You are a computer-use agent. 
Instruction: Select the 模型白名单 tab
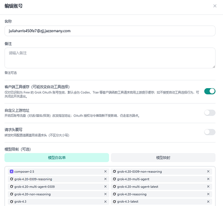tap(57, 157)
